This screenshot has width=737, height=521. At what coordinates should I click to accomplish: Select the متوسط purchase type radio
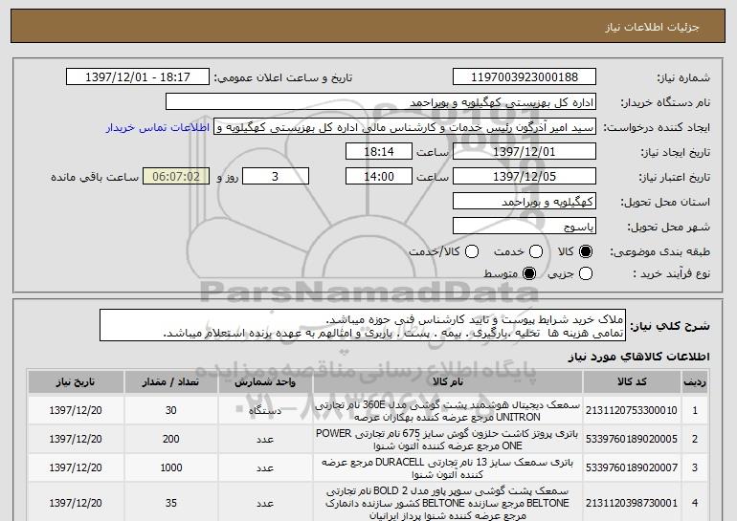(x=529, y=273)
